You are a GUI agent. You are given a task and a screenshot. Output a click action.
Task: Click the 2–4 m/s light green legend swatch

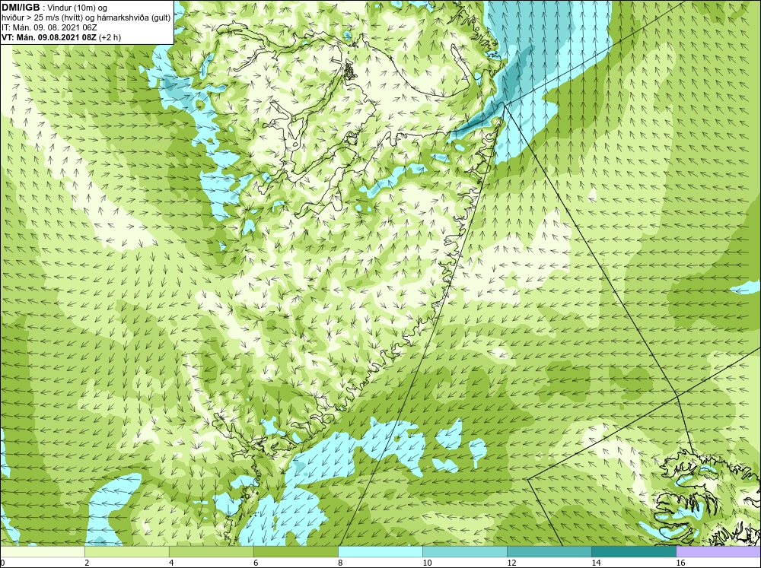tap(126, 552)
